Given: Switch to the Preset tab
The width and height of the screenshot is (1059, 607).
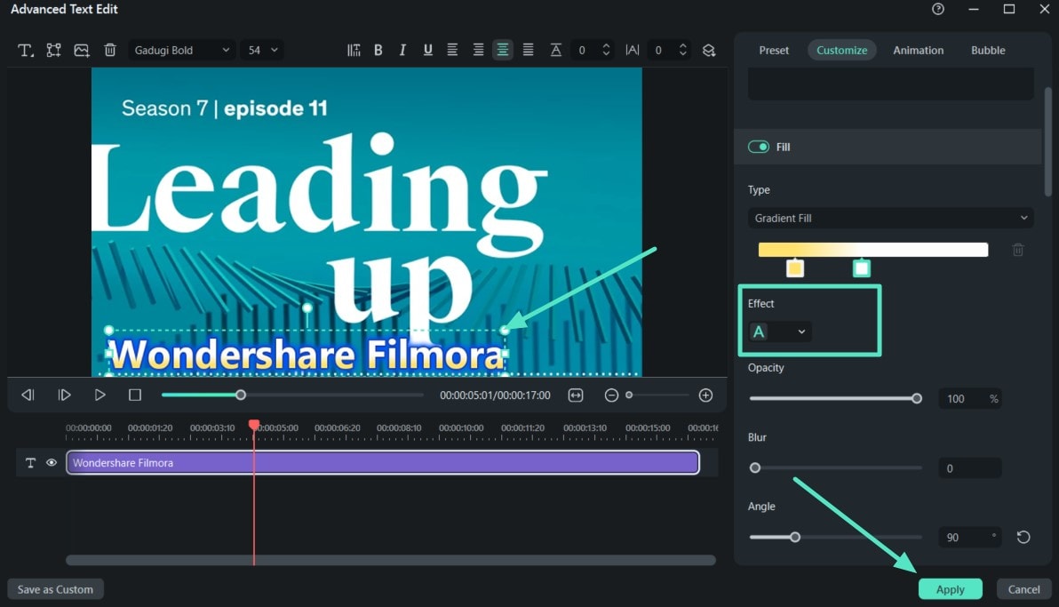Looking at the screenshot, I should (x=773, y=50).
